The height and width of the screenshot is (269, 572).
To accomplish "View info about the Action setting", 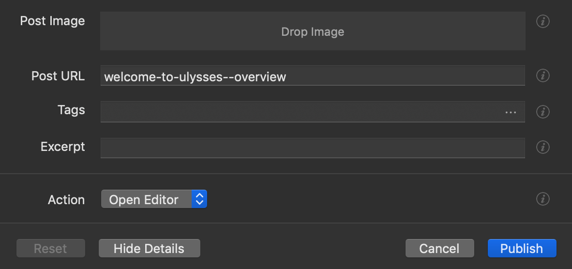I will 543,199.
